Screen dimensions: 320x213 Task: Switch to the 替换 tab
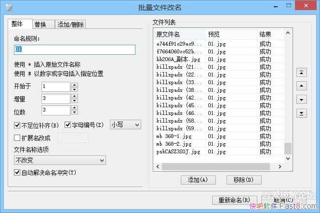tap(40, 25)
